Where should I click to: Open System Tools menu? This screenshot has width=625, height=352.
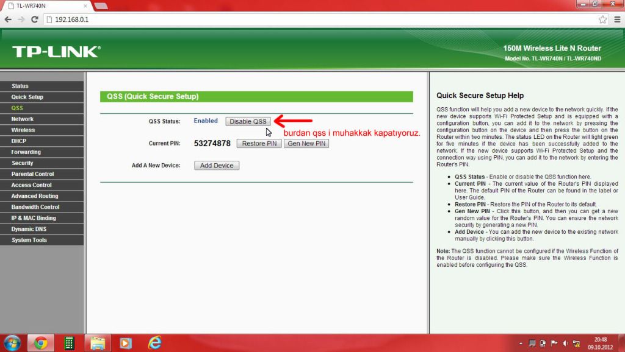point(42,240)
